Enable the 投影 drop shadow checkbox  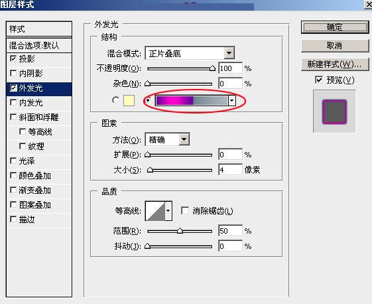[13, 58]
